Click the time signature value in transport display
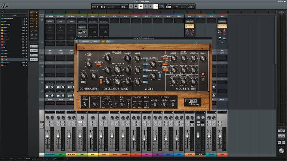This screenshot has height=161, width=287. (x=108, y=7)
